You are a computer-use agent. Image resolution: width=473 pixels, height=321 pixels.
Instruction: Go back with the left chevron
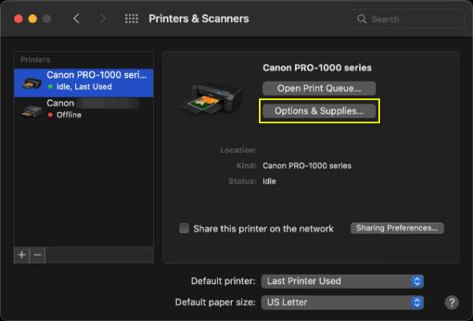click(77, 18)
